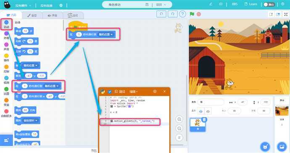Click the add sprite cat button

[265, 147]
